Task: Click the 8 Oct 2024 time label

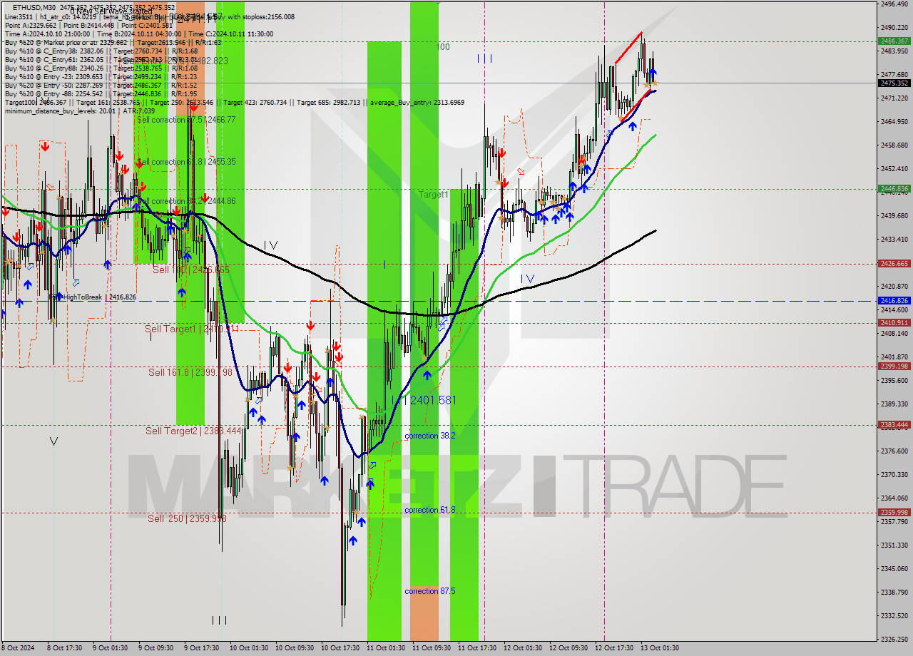Action: [18, 648]
